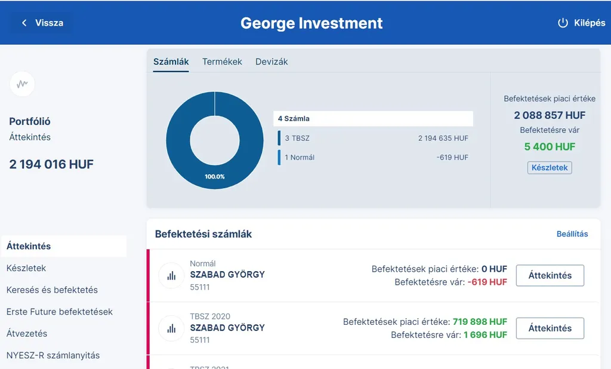This screenshot has height=369, width=611.
Task: Click the bar chart icon of the Normál account
Action: [171, 276]
